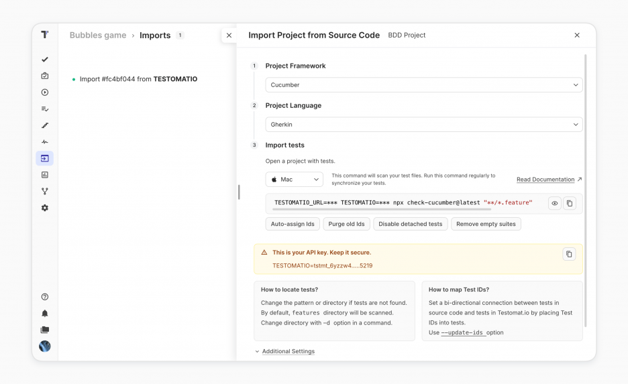
Task: Open Import #fc4bf044 from TESTOMATIO entry
Action: pos(138,79)
